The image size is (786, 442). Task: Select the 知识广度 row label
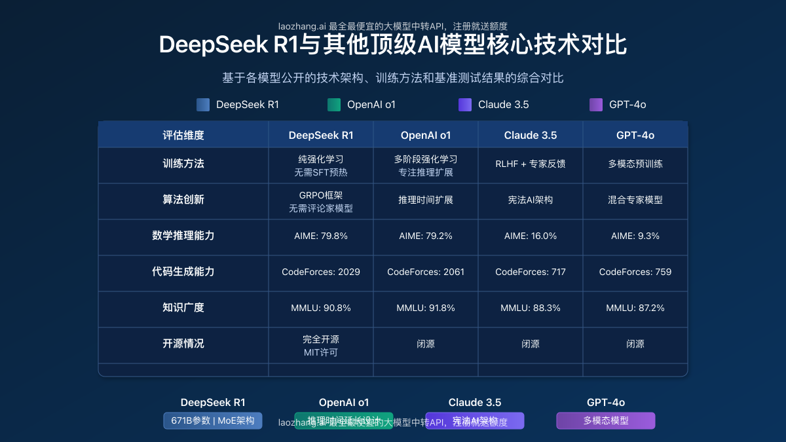point(183,308)
